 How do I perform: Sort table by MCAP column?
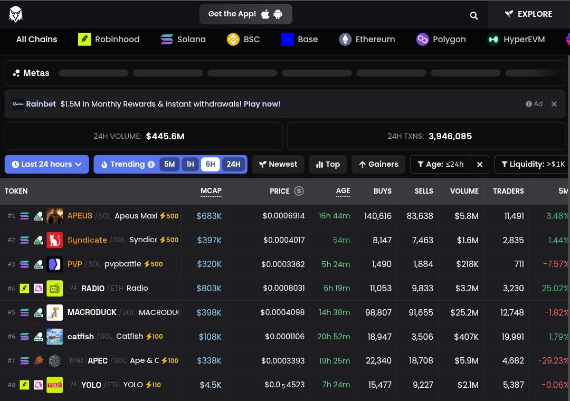211,191
